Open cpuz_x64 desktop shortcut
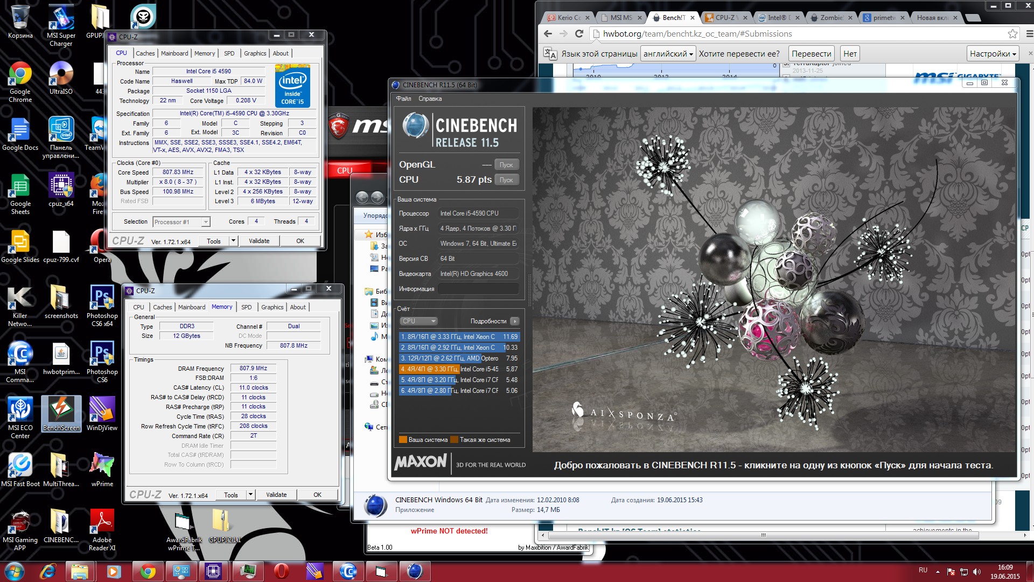Image resolution: width=1034 pixels, height=582 pixels. 61,190
